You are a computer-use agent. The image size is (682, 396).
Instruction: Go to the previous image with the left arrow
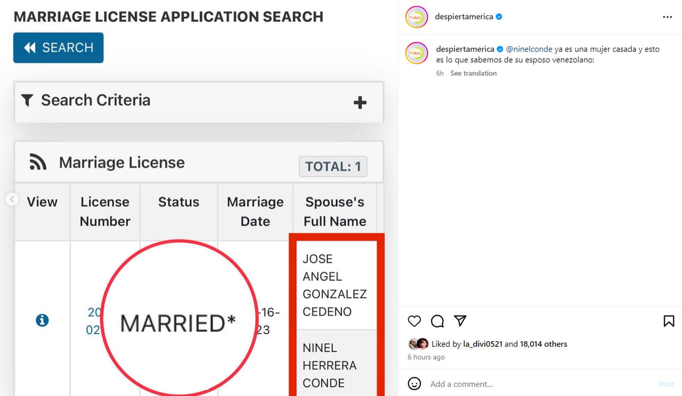pyautogui.click(x=12, y=199)
